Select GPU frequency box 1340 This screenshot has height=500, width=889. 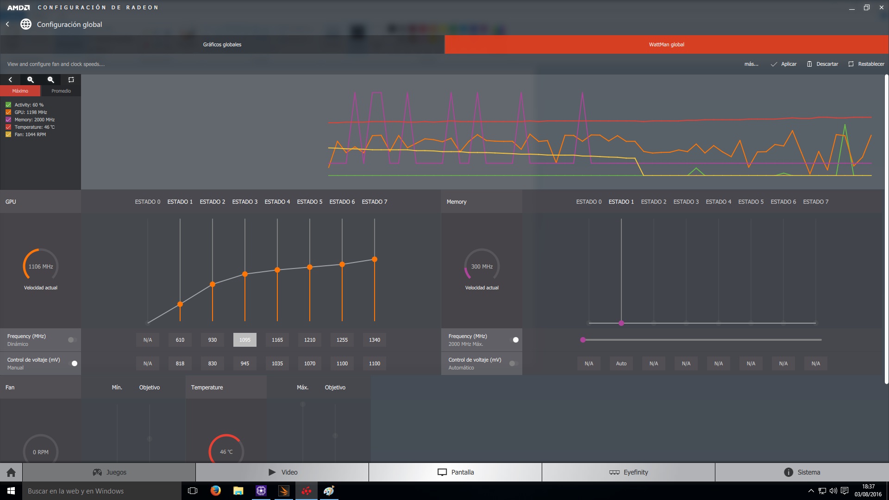point(375,340)
